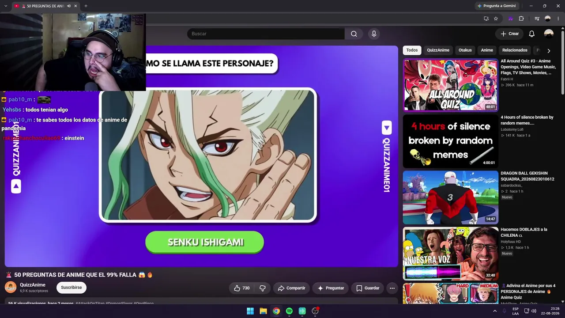Open Hacemos DOBLAJES a la CHILENA title
The height and width of the screenshot is (318, 565).
pyautogui.click(x=524, y=232)
